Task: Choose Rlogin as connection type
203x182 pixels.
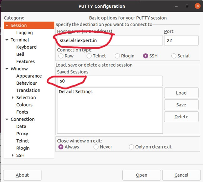Action: pyautogui.click(x=117, y=56)
